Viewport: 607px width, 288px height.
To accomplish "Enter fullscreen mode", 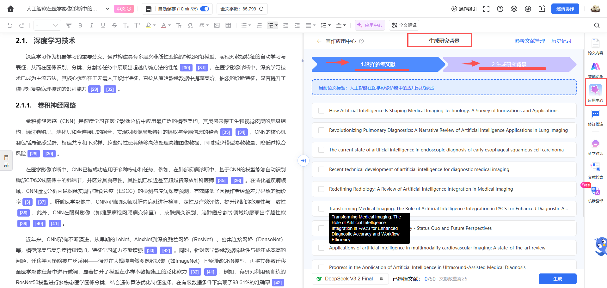I will [x=486, y=9].
